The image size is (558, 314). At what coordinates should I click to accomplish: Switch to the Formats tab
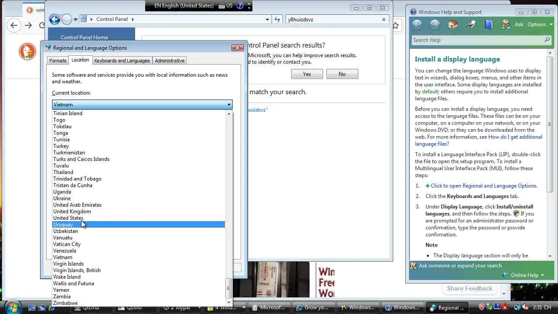point(58,61)
